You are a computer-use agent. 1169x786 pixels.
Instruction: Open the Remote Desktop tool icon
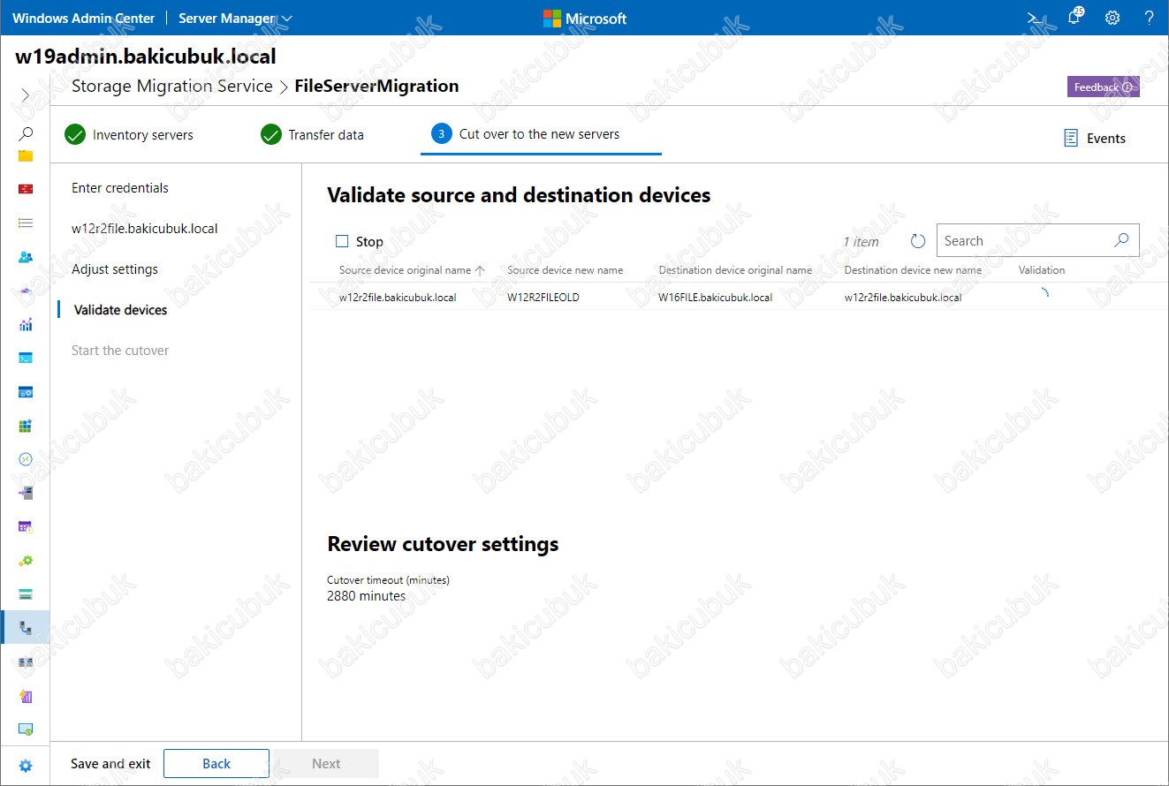(26, 459)
